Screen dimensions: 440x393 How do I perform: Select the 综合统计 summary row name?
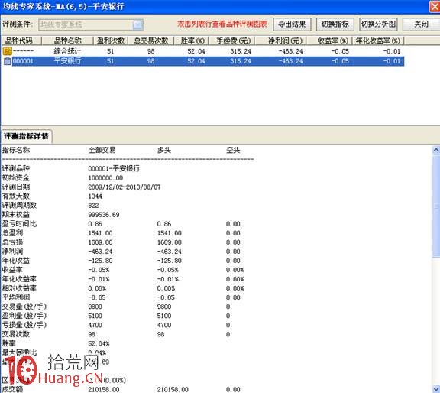(x=67, y=51)
